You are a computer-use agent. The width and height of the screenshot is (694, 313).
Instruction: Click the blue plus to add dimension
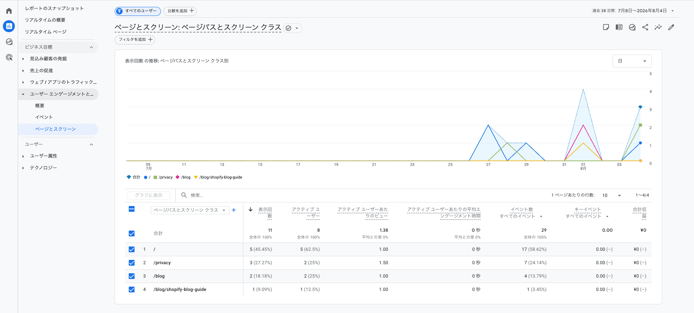click(x=234, y=210)
